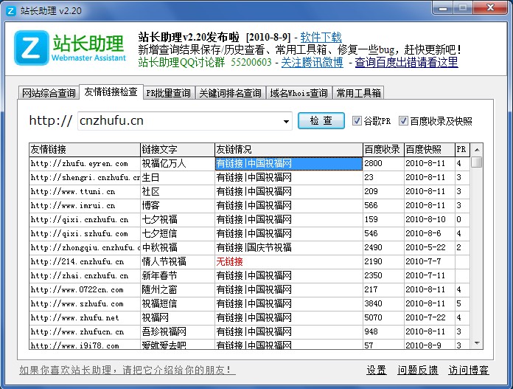Screen dimensions: 513x389
Task: Click the highlighted 有链接|中国祝福网 cell
Action: 289,164
